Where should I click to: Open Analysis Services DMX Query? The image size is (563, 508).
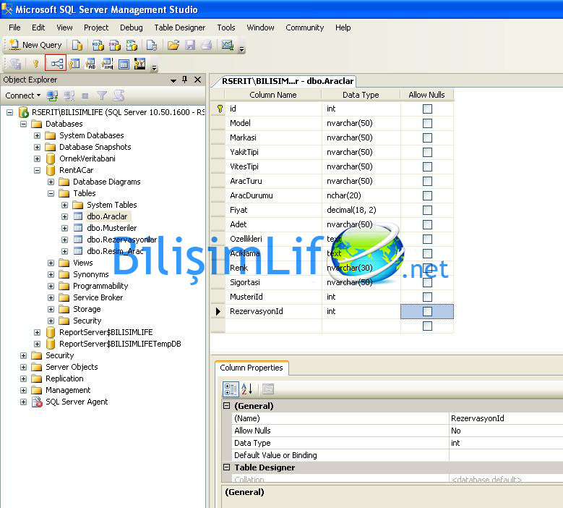point(115,46)
